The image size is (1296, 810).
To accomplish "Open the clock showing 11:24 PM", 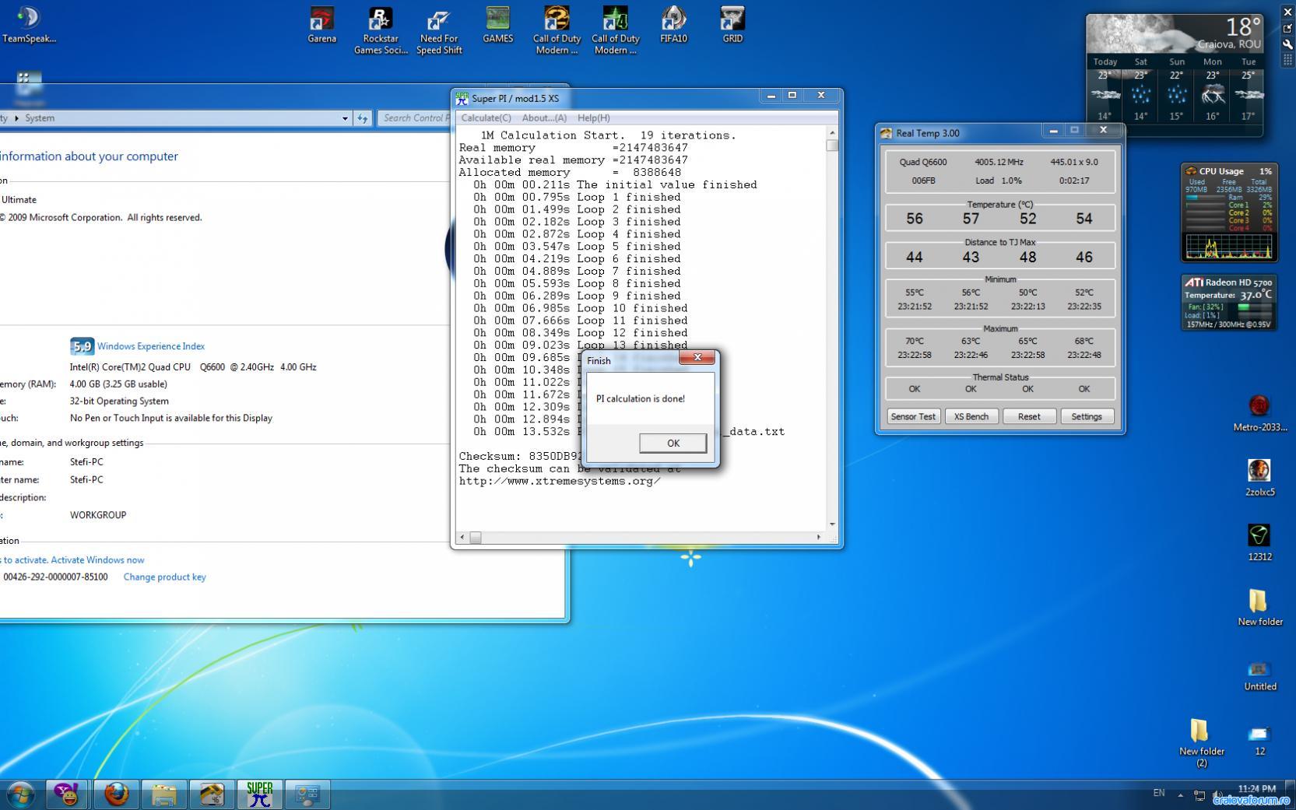I will [1256, 789].
